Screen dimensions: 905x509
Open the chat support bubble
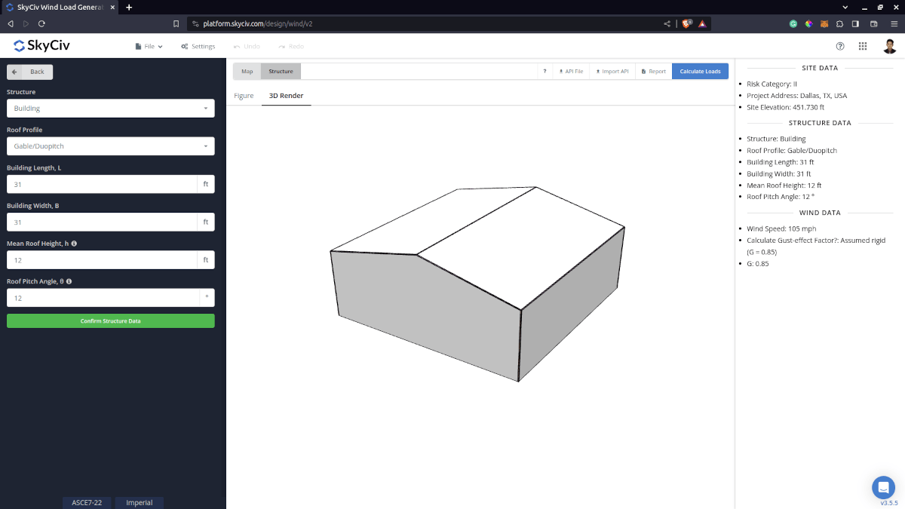883,487
